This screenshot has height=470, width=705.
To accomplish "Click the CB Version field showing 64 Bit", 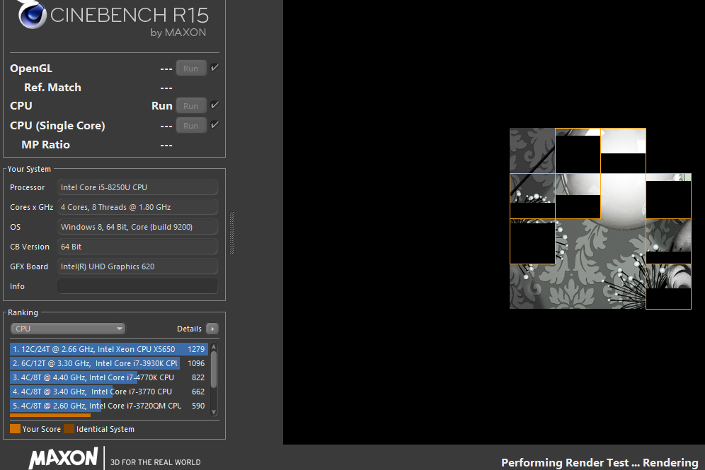I will pyautogui.click(x=137, y=247).
